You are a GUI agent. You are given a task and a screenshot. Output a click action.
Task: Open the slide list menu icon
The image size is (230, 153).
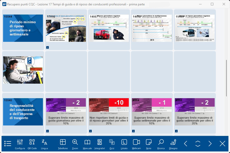(8, 144)
